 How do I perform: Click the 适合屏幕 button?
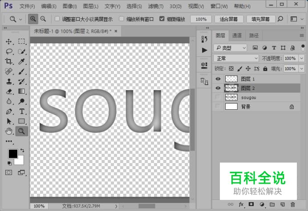click(229, 19)
